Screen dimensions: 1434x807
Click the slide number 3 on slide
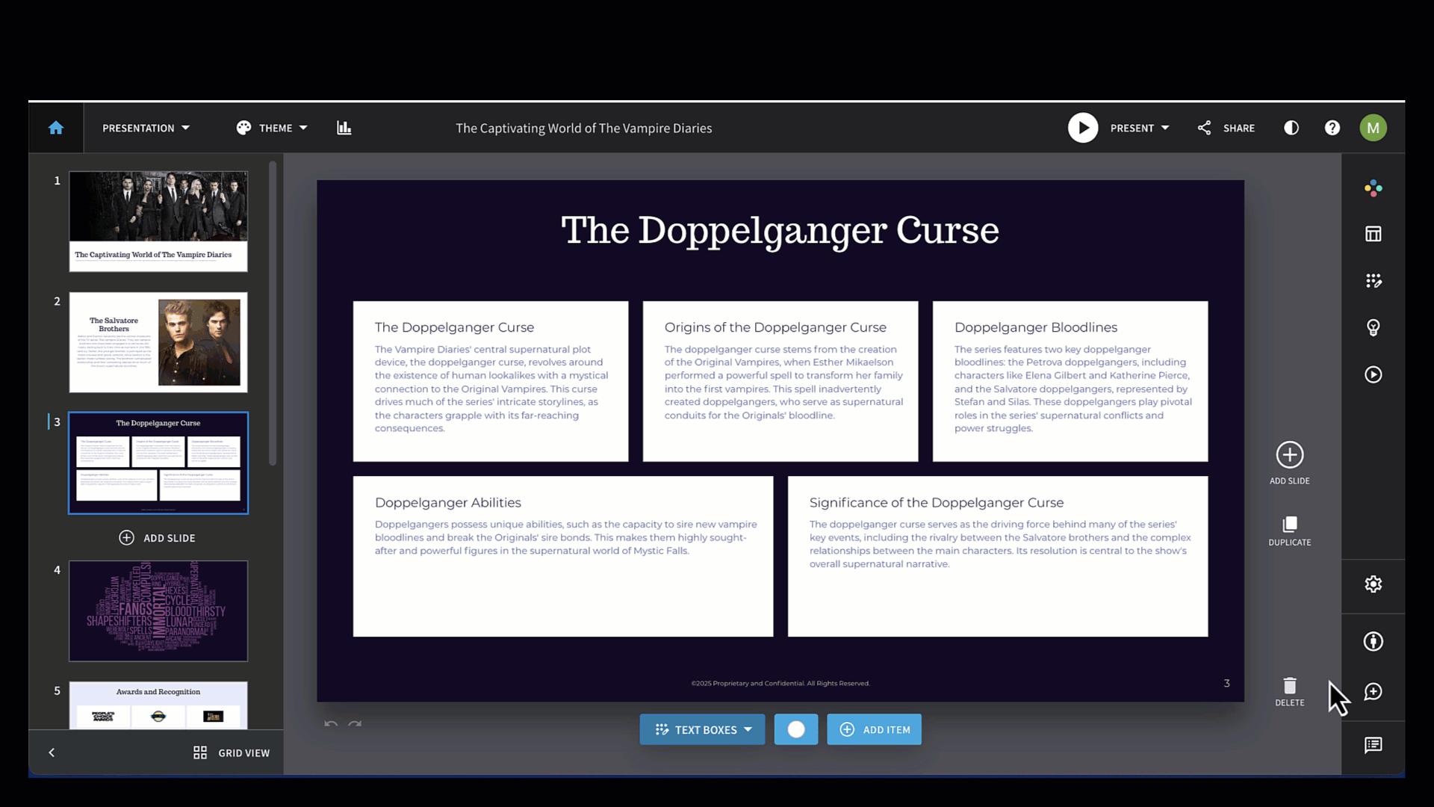click(x=1226, y=683)
